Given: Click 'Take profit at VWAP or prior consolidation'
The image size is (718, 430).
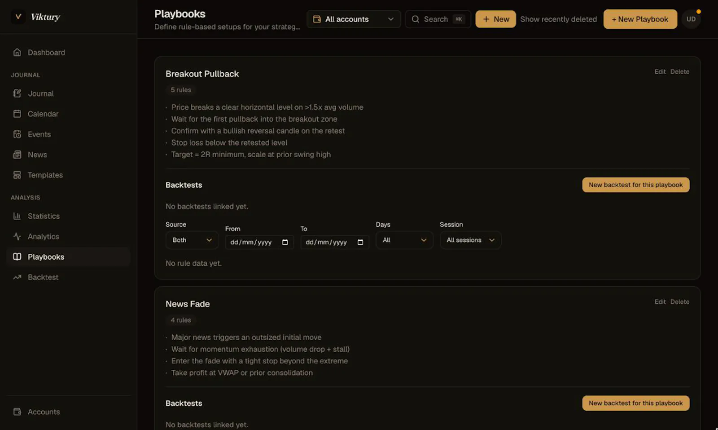Looking at the screenshot, I should (x=242, y=373).
